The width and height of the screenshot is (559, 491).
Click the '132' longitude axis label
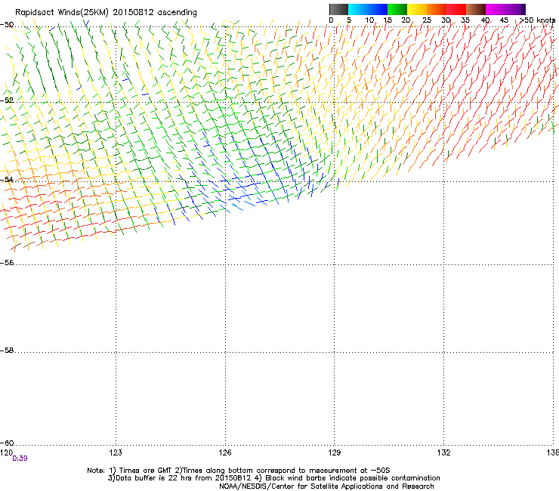point(444,452)
